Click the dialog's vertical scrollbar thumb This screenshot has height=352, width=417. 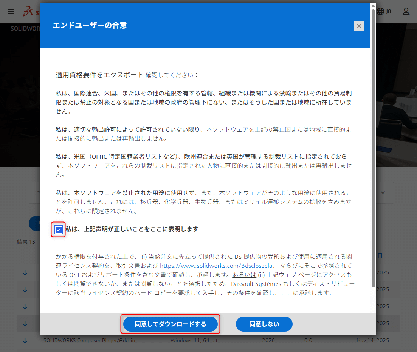pyautogui.click(x=373, y=151)
